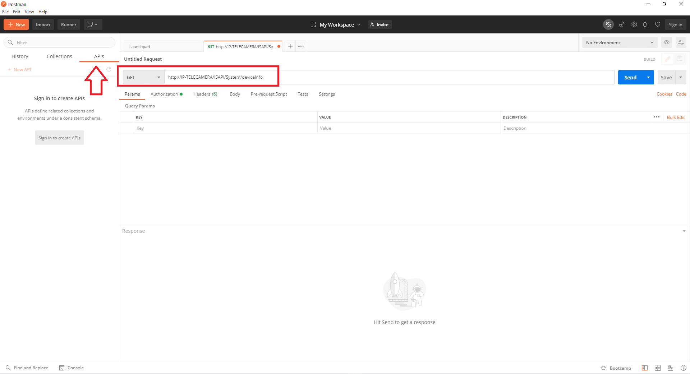Viewport: 690px width, 374px height.
Task: Select the APIs sidebar tab
Action: 99,56
